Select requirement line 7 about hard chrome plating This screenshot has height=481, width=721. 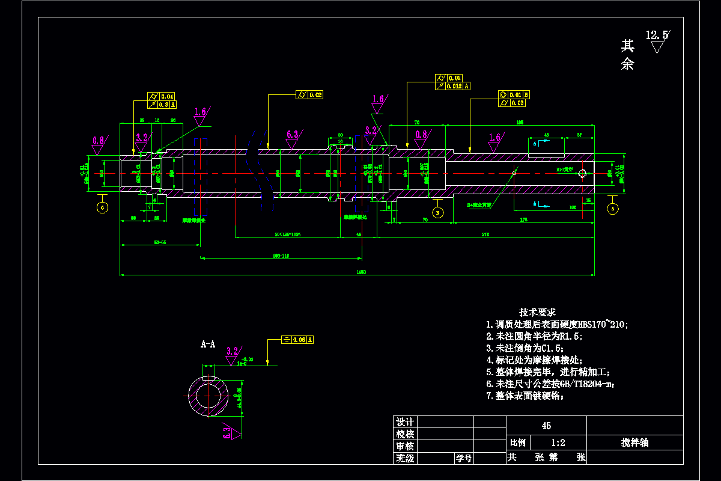[x=526, y=396]
